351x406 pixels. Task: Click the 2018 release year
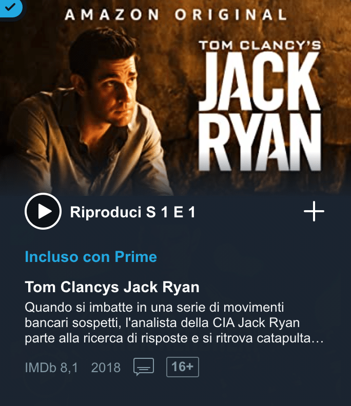[x=106, y=368]
